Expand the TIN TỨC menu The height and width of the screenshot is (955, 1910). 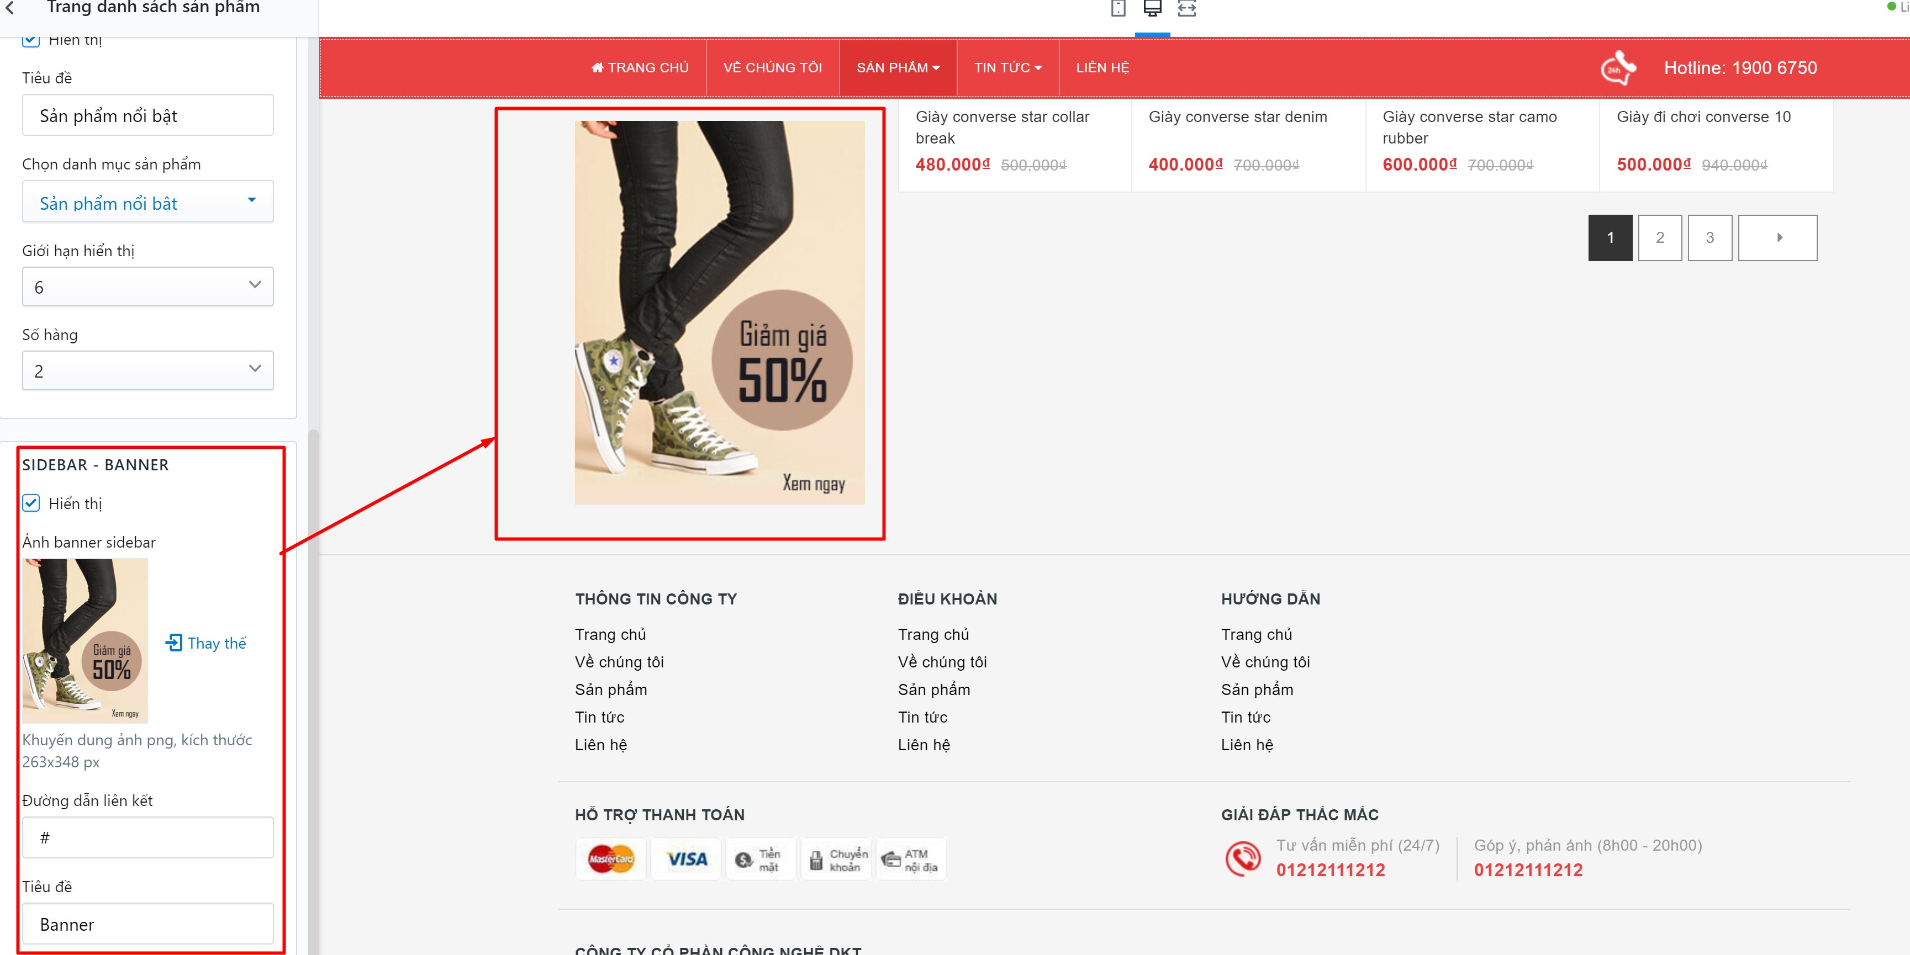(1007, 67)
